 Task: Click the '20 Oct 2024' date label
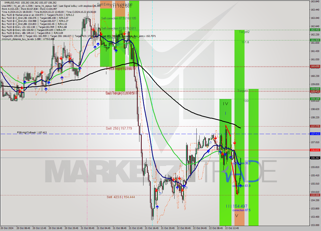(x=7, y=228)
